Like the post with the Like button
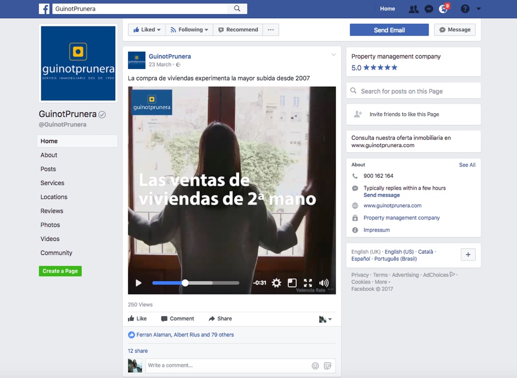 coord(137,319)
